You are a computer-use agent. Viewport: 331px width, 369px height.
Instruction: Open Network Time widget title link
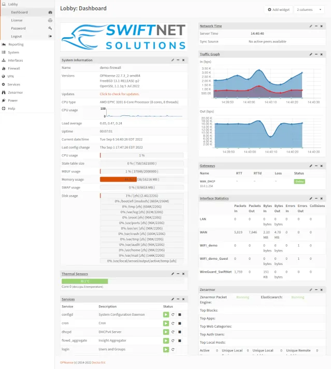click(211, 26)
